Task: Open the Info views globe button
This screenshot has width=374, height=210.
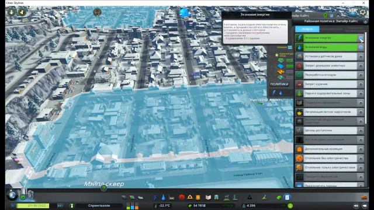Action: pyautogui.click(x=12, y=195)
